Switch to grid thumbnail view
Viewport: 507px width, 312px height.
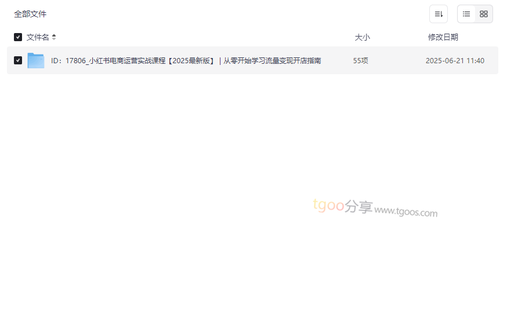point(484,14)
